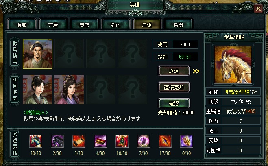
Task: Click the 直接売却 button
Action: pyautogui.click(x=174, y=87)
